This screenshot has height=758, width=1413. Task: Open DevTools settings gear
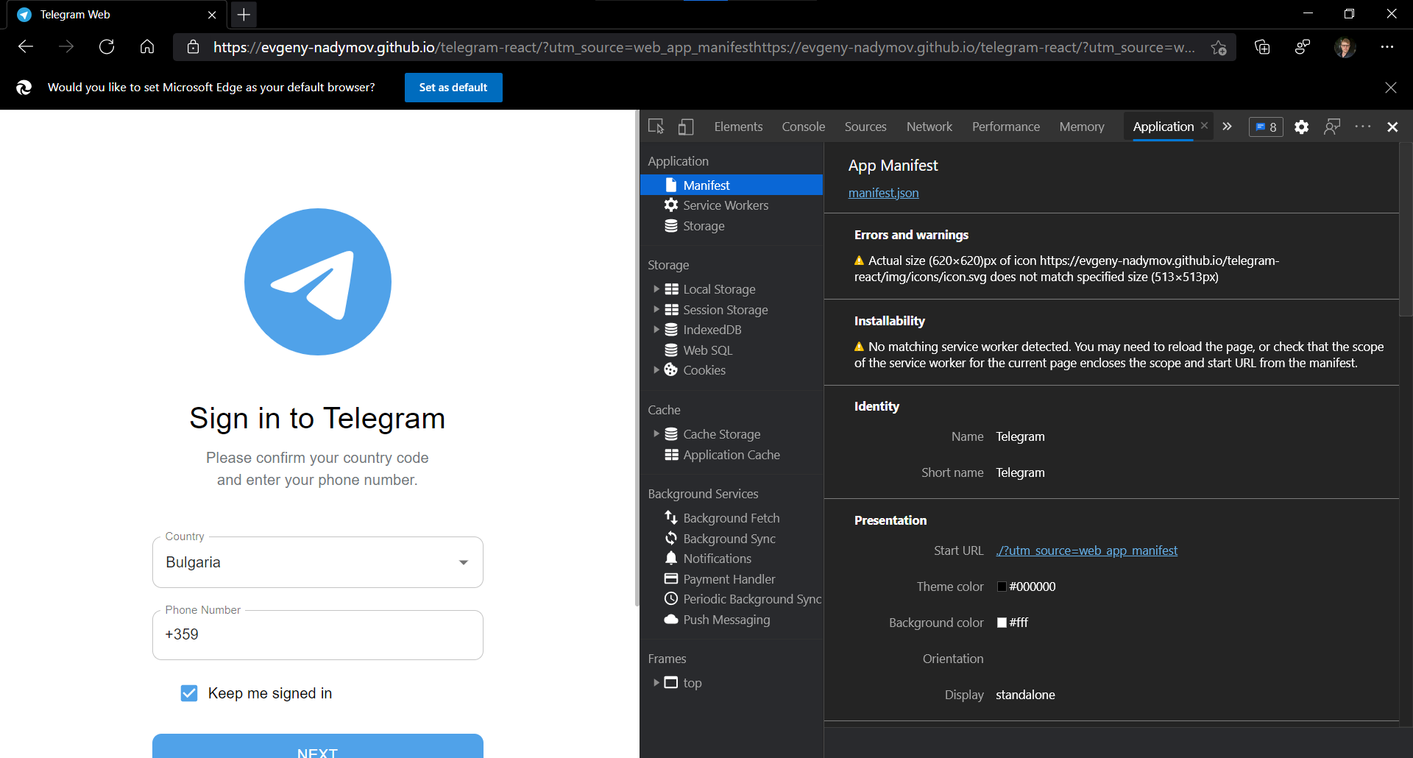click(1301, 127)
